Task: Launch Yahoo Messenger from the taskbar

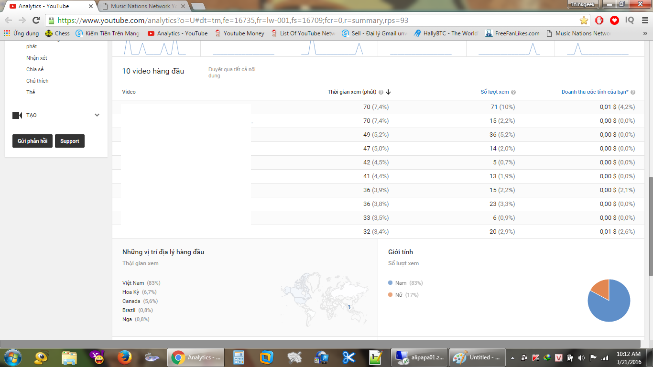Action: coord(97,357)
